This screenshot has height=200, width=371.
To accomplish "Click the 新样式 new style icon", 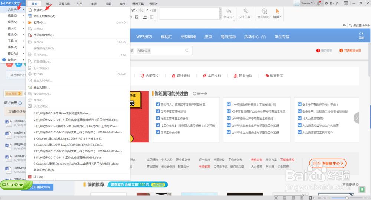I will coord(229,11).
